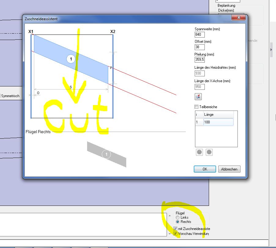Select the Links wing radio button
Screen dimensions: 276x248
pyautogui.click(x=178, y=217)
